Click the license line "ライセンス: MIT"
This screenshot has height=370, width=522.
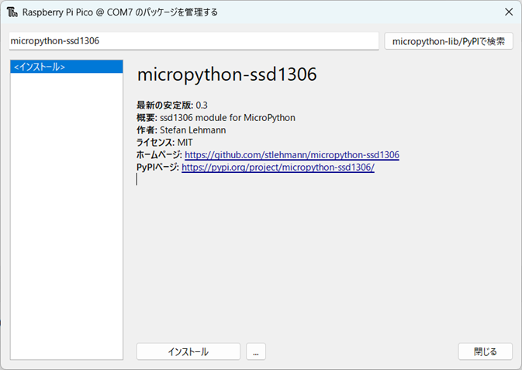(x=164, y=143)
